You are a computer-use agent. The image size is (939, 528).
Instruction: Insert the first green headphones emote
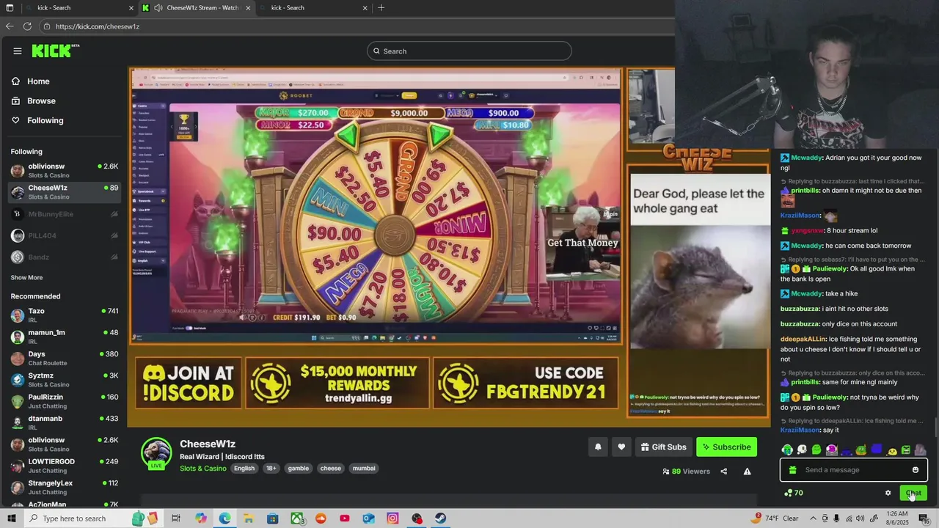click(x=787, y=450)
